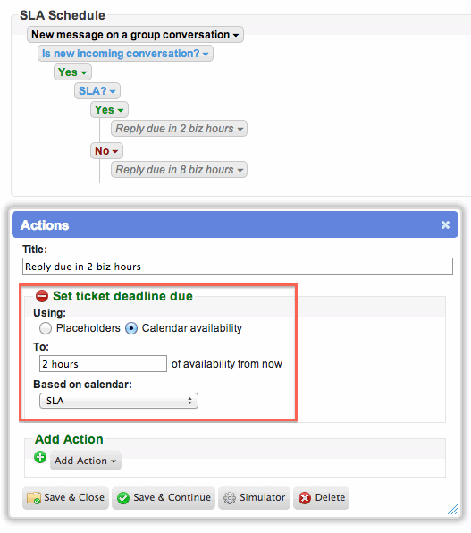471x533 pixels.
Task: Select the Calendar availability radio button
Action: 131,328
